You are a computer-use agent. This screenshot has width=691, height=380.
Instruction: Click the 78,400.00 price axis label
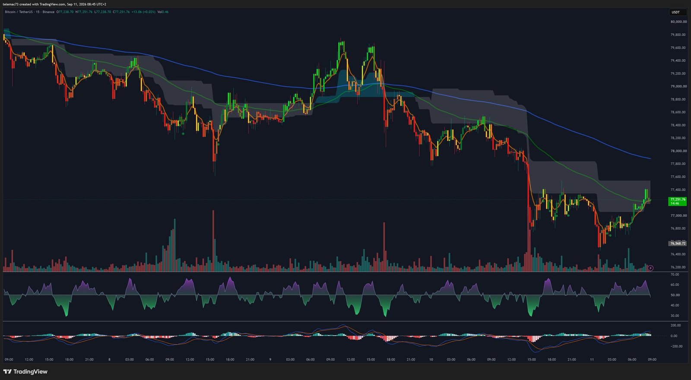tap(678, 125)
